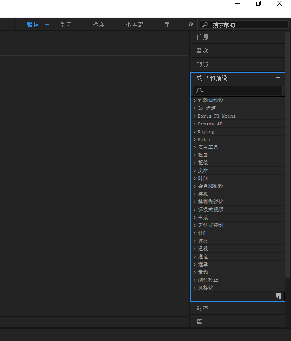Close the application window
This screenshot has height=341, width=291.
tap(280, 3)
